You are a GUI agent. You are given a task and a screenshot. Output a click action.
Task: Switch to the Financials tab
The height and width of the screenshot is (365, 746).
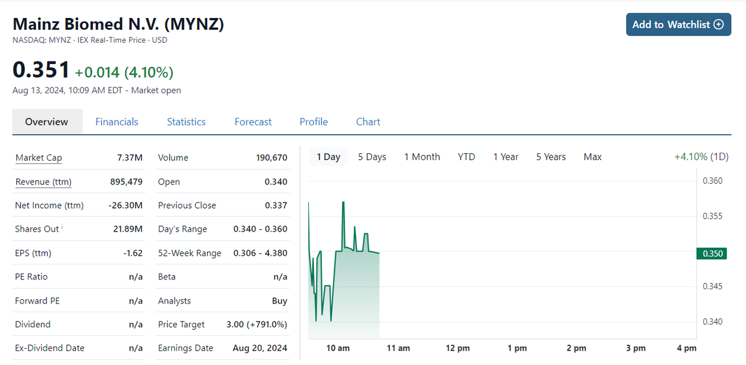coord(117,122)
